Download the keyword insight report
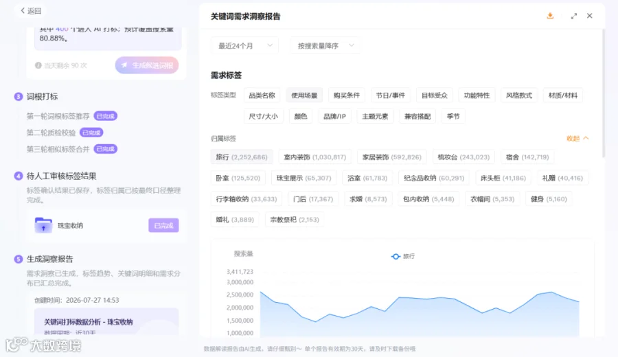Viewport: 618px width, 357px height. [x=550, y=16]
